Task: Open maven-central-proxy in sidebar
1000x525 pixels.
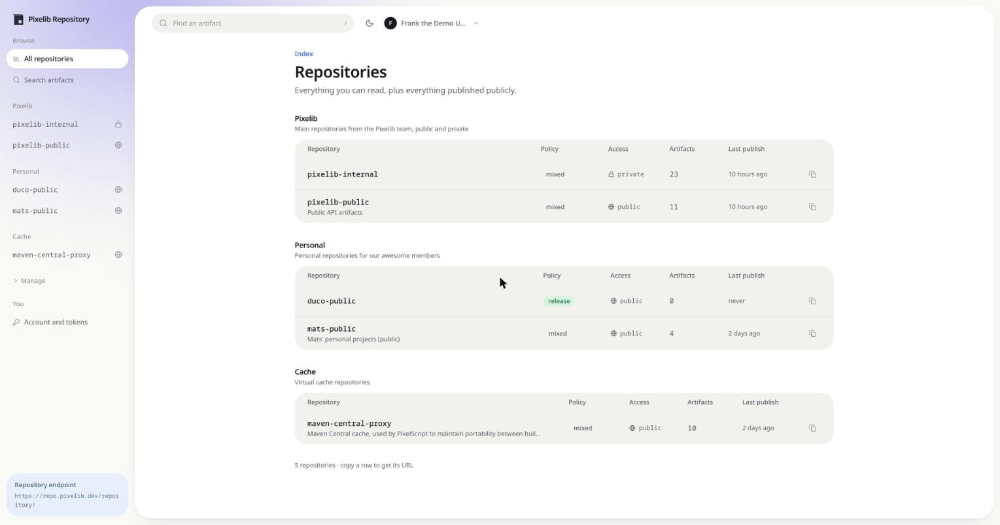Action: tap(67, 255)
